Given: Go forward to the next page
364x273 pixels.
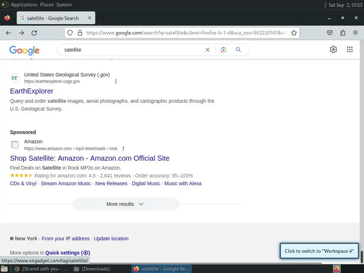Looking at the screenshot, I should (x=21, y=33).
